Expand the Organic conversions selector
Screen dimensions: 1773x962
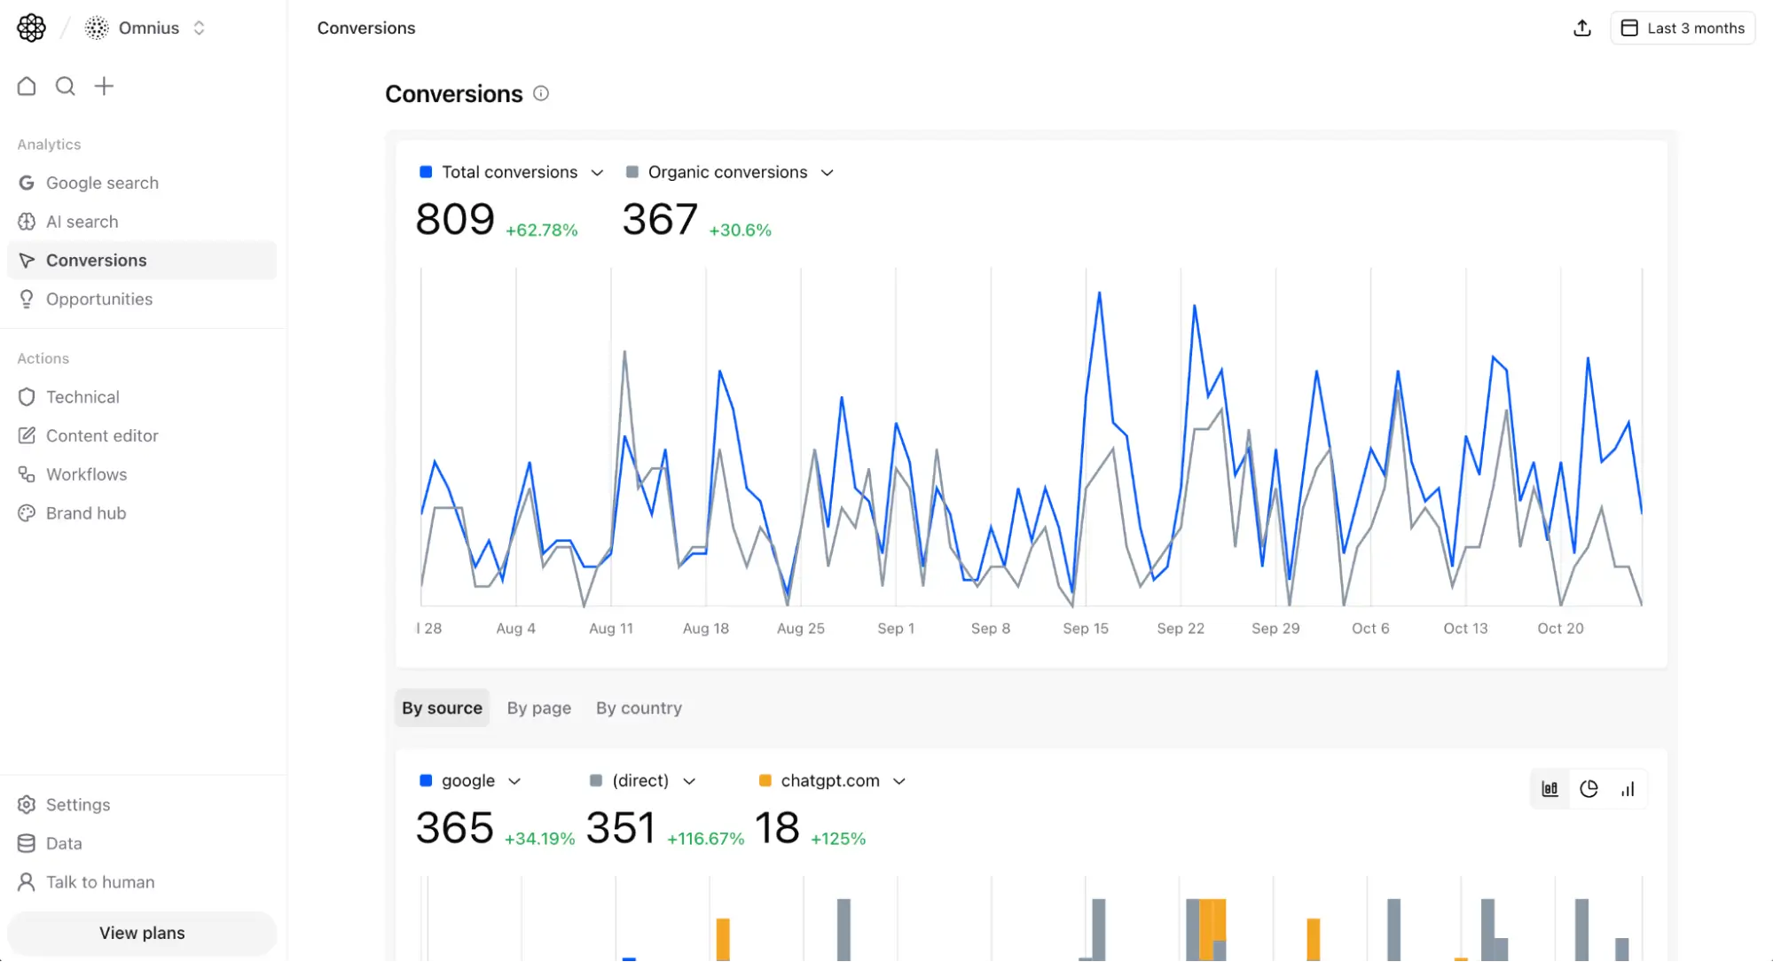click(827, 172)
